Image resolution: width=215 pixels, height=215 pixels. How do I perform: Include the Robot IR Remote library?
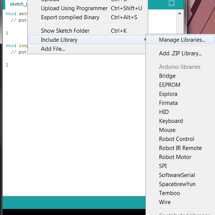[180, 148]
